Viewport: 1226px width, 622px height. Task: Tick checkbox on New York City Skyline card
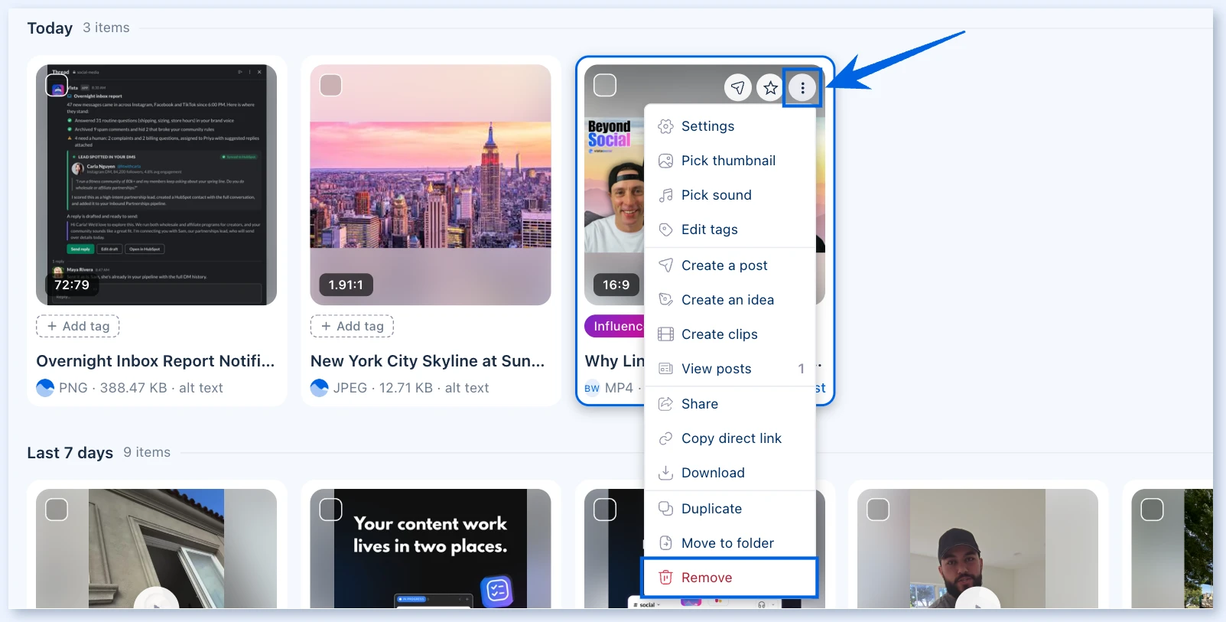330,85
